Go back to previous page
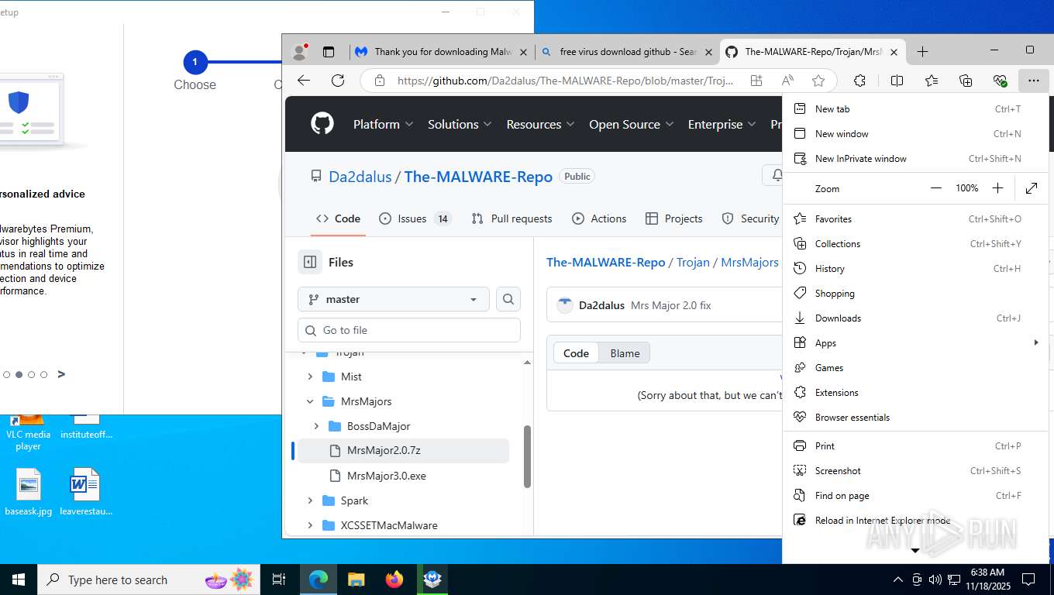 [x=304, y=81]
